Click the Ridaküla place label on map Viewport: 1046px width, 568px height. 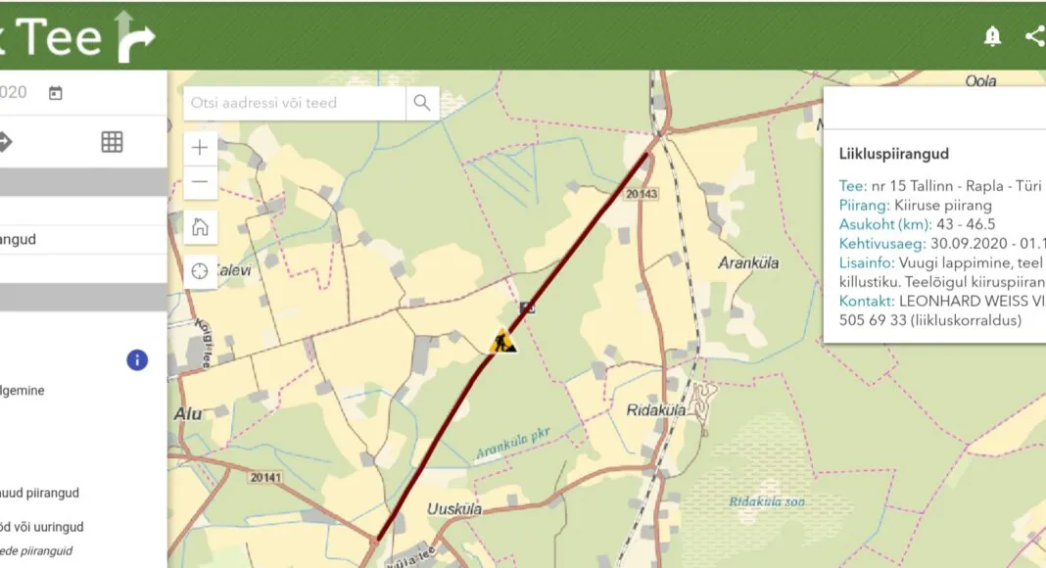coord(656,410)
